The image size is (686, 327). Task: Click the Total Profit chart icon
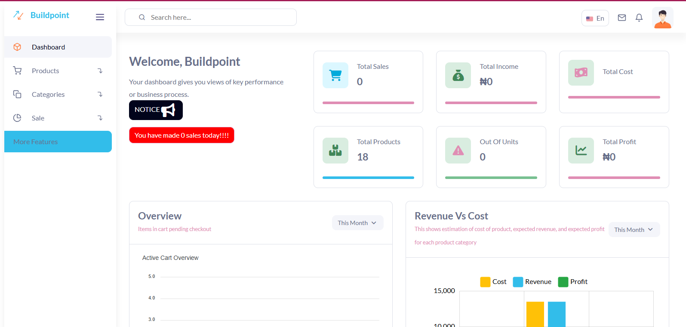point(581,151)
